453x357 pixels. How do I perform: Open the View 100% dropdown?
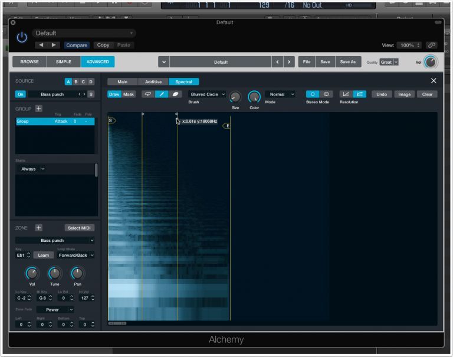410,45
